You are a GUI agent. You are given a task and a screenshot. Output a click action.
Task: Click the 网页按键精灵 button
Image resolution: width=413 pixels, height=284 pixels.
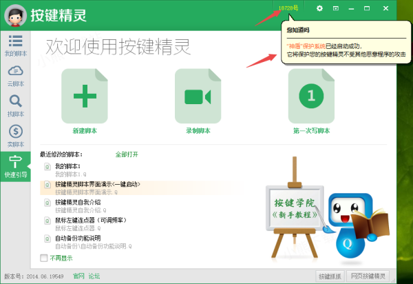[x=368, y=276]
